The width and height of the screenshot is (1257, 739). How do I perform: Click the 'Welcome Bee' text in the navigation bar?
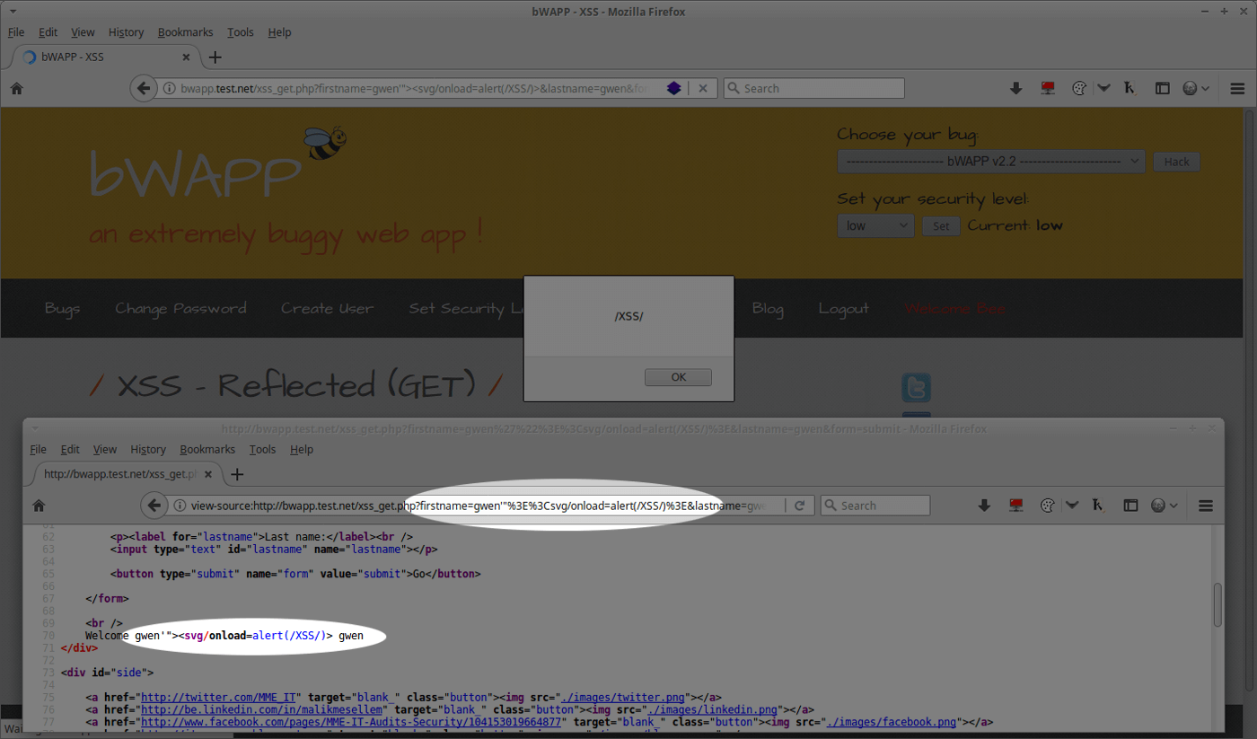tap(954, 308)
